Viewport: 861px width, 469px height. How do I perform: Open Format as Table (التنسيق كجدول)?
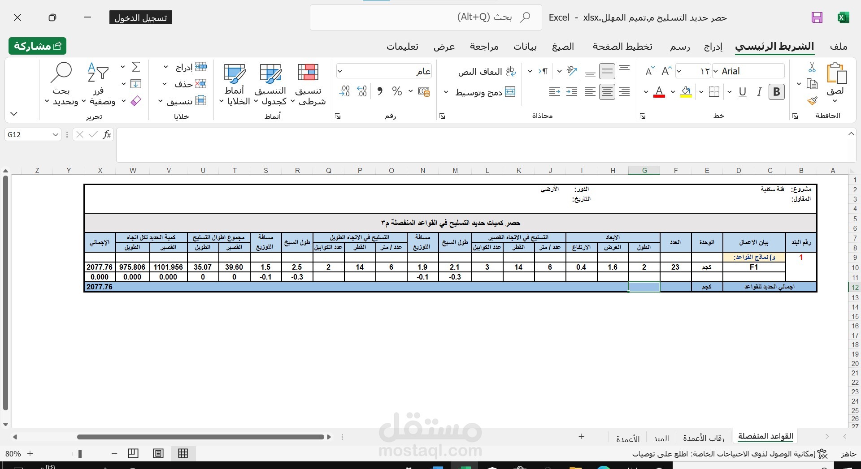point(270,85)
